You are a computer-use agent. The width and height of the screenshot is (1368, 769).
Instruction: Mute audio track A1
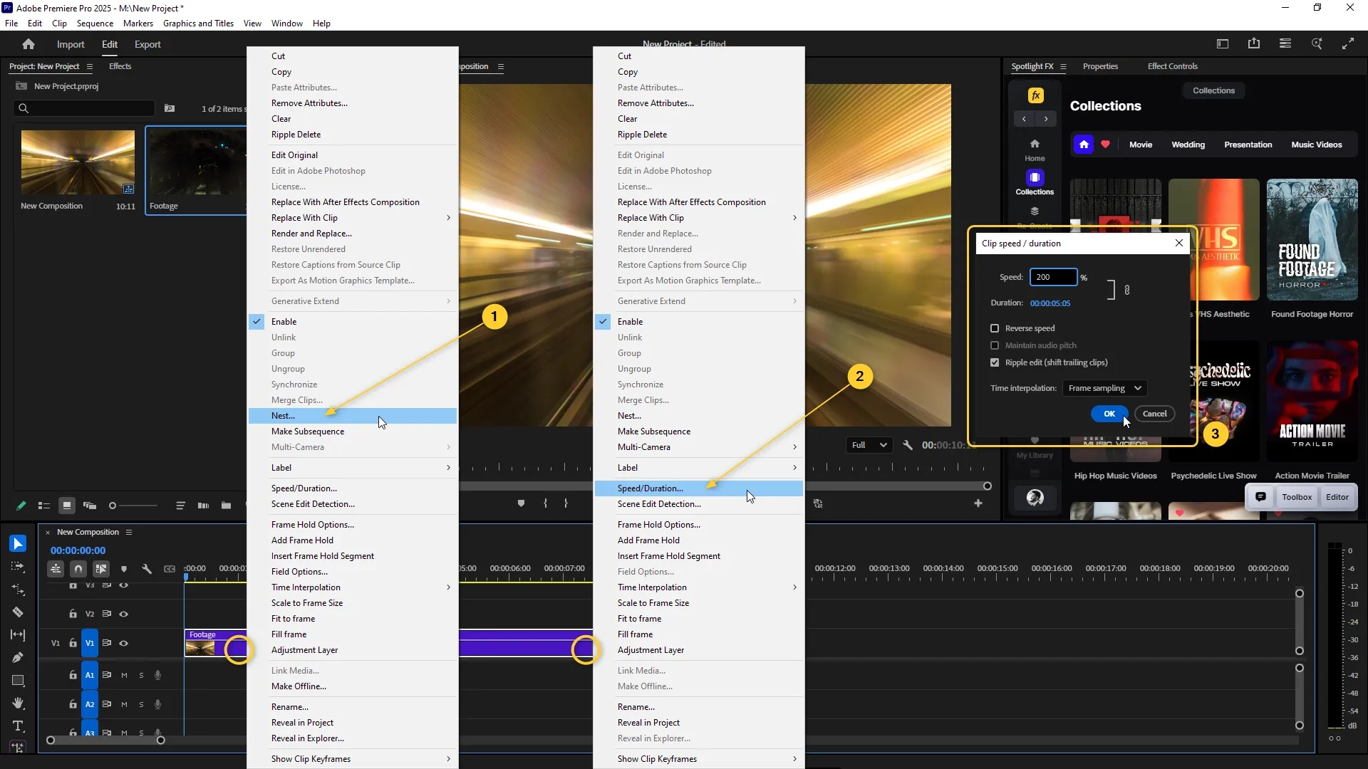tap(124, 675)
